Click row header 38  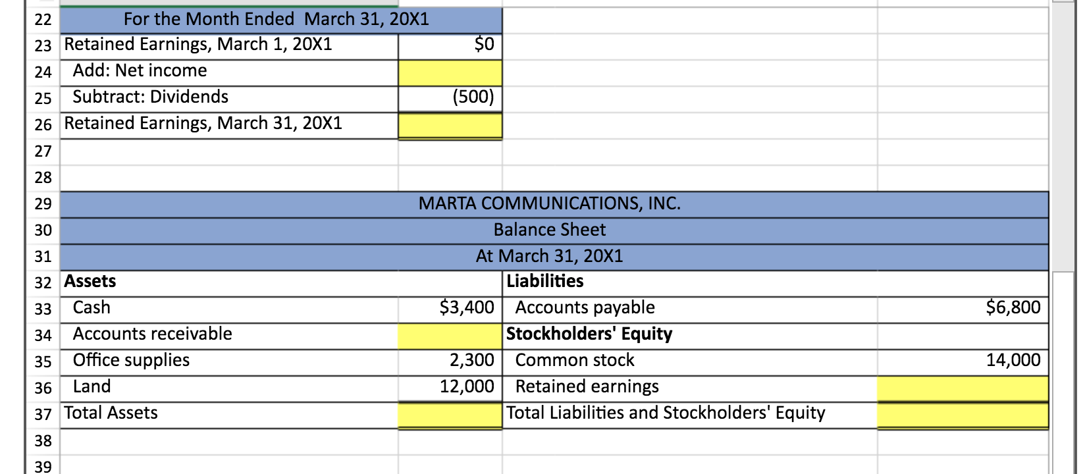pyautogui.click(x=43, y=441)
